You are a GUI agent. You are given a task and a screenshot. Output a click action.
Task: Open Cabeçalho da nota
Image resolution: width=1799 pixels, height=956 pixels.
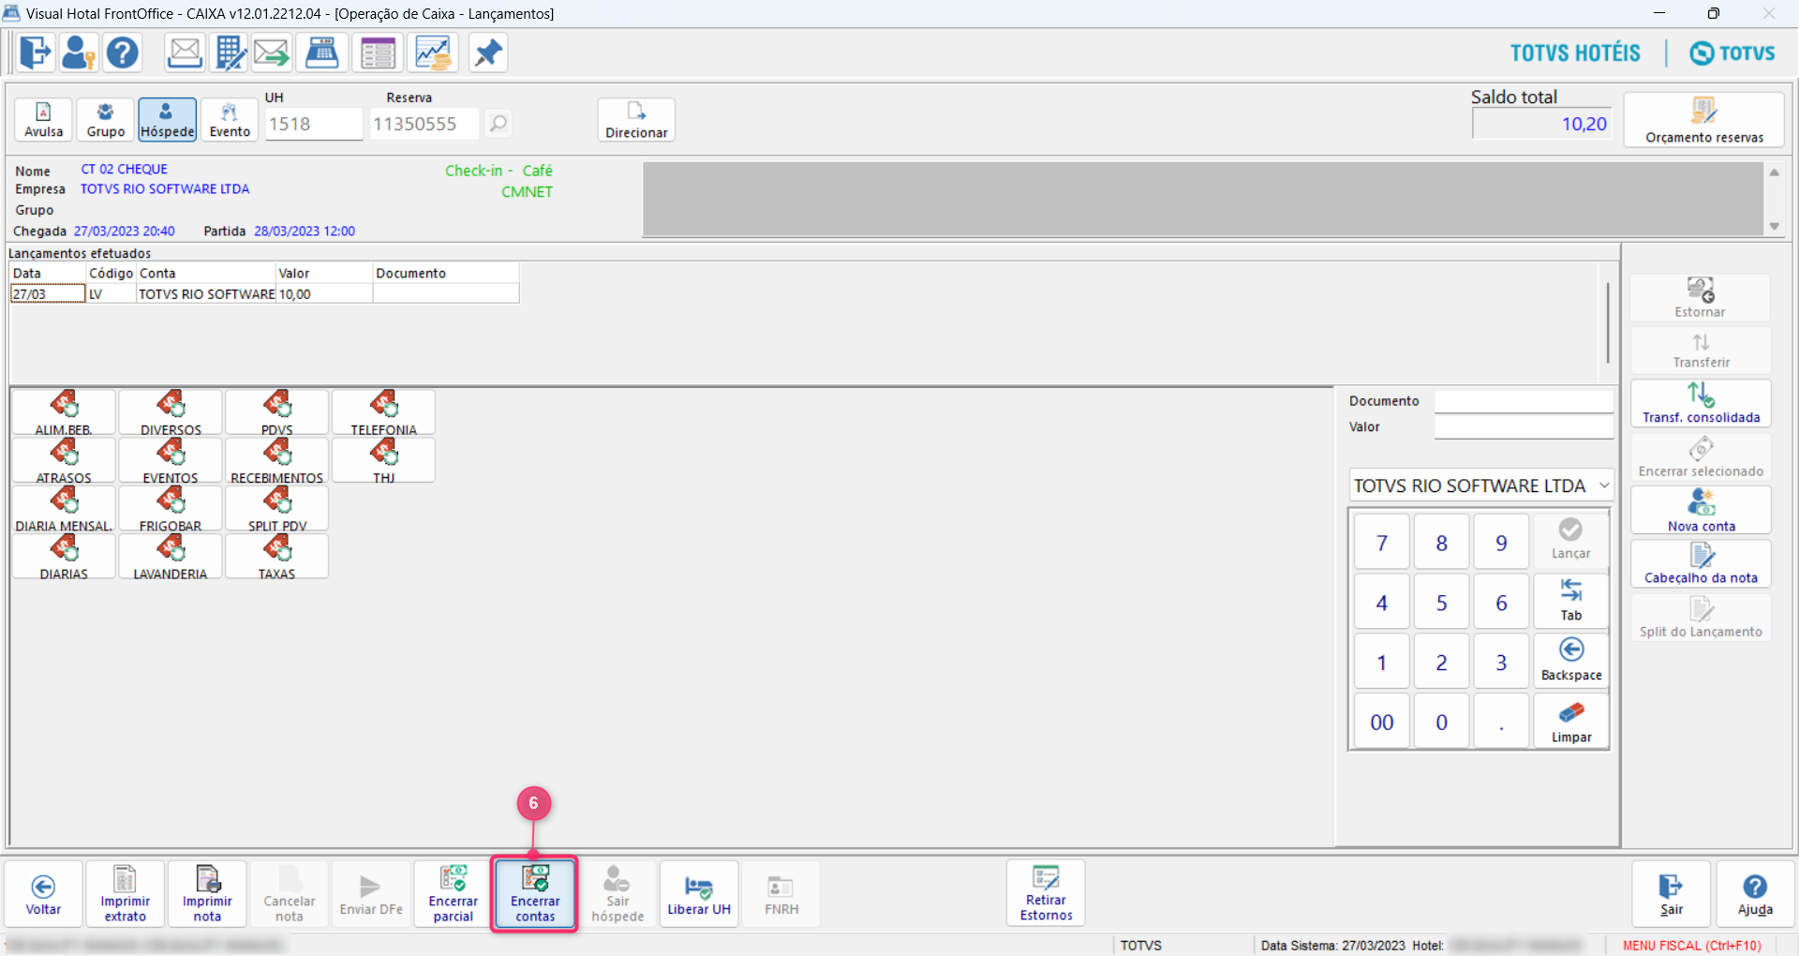coord(1701,564)
